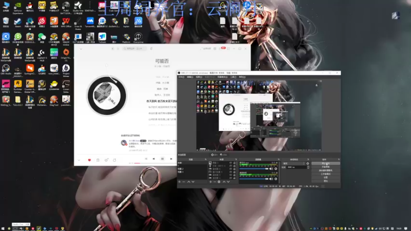Open transition properties gear in OBS
Screen dimensions: 411x231
click(x=308, y=163)
